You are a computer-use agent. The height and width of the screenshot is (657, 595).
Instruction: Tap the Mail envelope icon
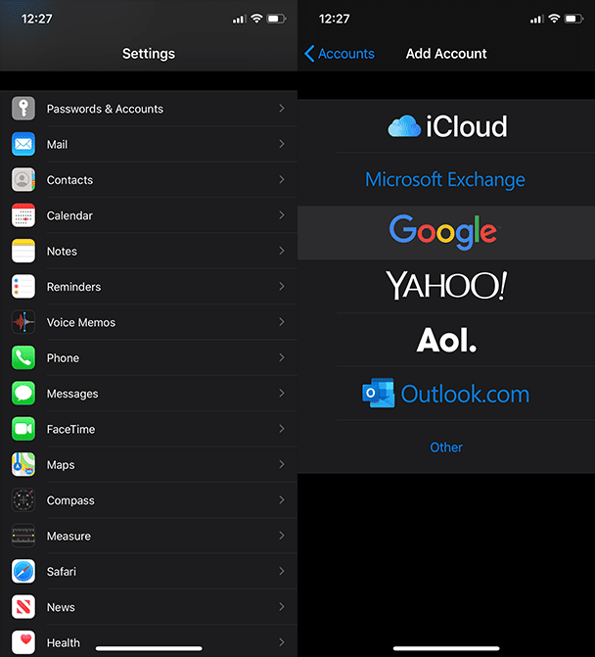click(x=23, y=144)
